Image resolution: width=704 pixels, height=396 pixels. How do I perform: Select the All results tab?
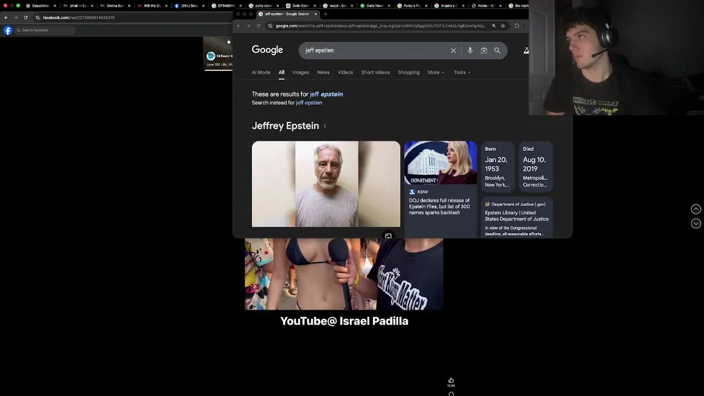(281, 73)
